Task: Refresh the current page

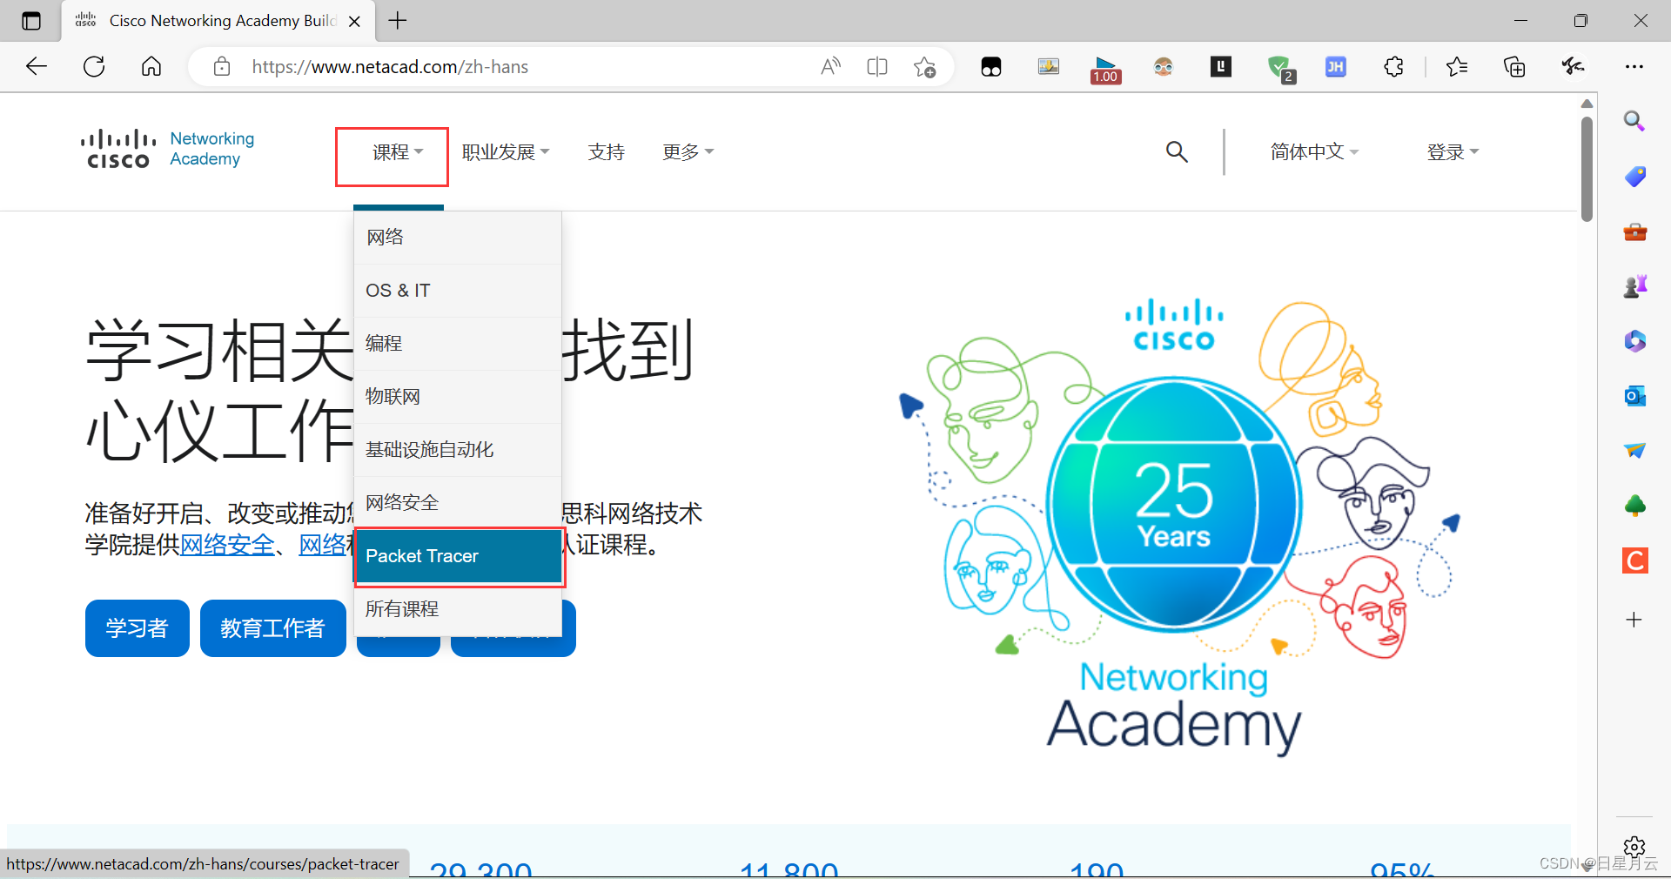Action: [94, 66]
